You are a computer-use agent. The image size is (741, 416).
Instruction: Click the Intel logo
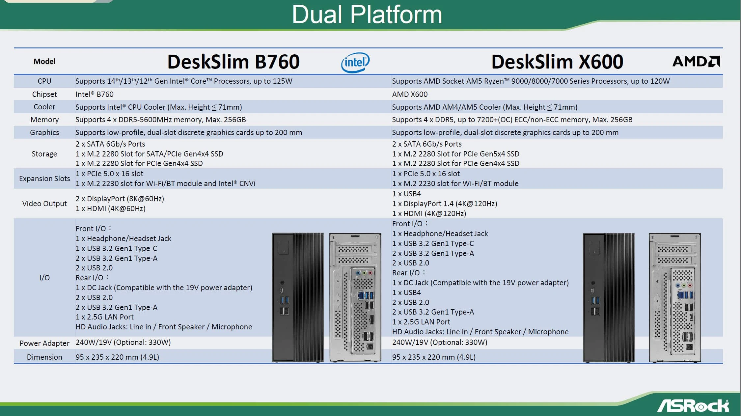pos(355,62)
